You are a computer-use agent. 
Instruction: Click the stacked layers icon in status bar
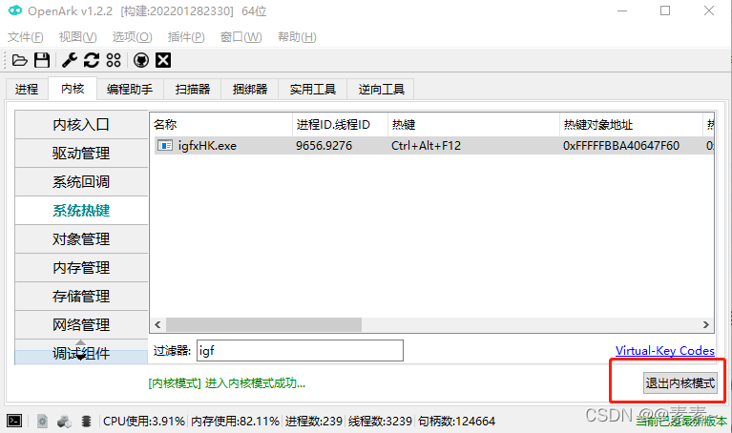pos(86,421)
